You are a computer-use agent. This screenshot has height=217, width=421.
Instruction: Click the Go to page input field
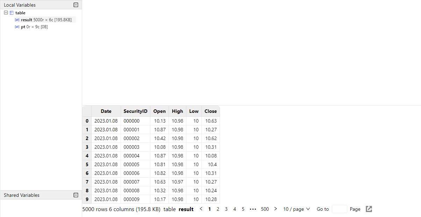[339, 209]
